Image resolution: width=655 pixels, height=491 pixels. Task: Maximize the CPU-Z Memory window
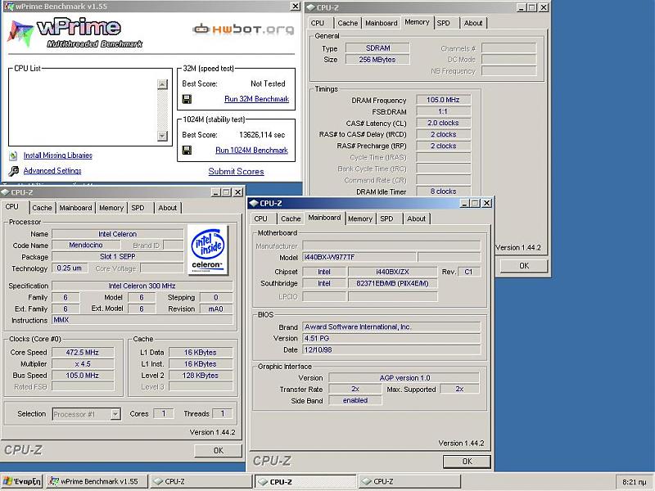531,7
